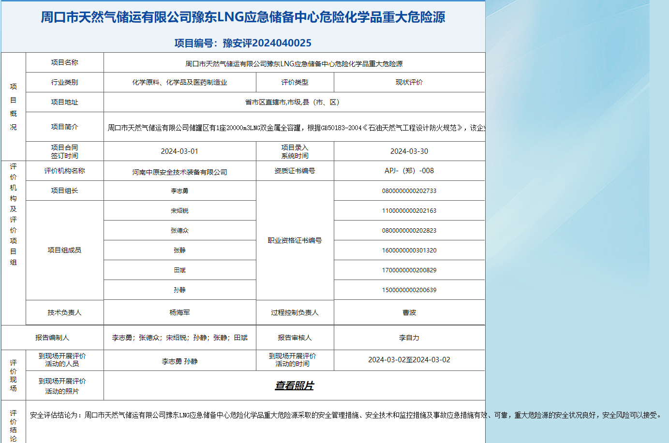
Task: Select certificate number 1700000000200829
Action: 409,270
